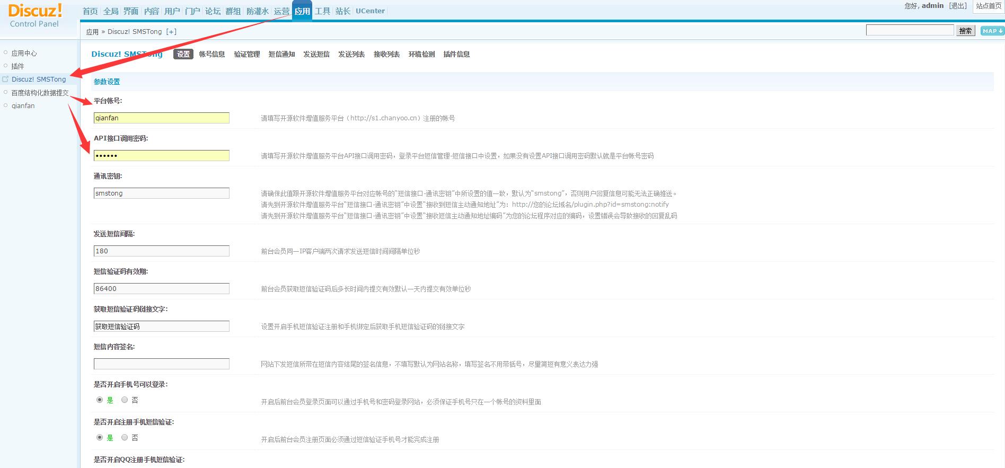The image size is (1005, 468).
Task: Open 首页 in the top menu
Action: point(90,11)
